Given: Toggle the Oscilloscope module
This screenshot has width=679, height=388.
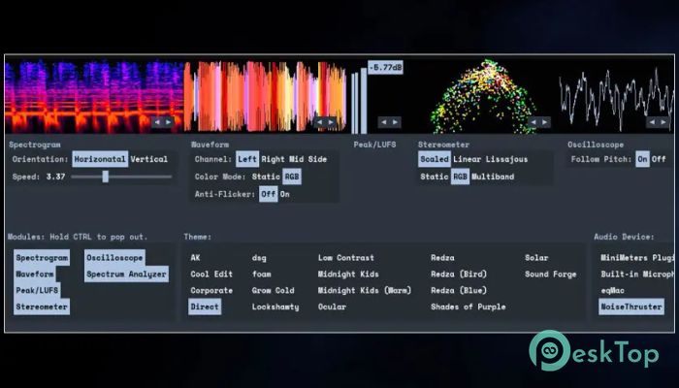Looking at the screenshot, I should click(114, 258).
